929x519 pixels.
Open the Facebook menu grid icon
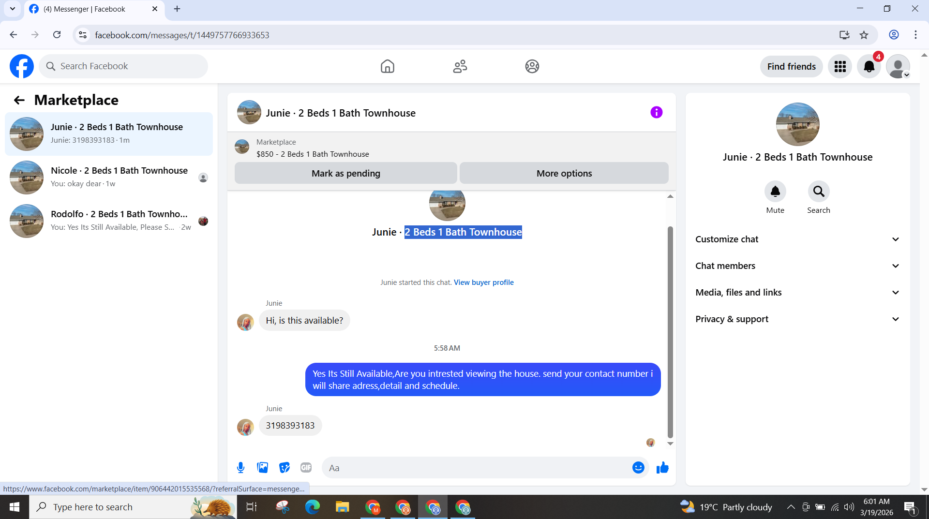[x=840, y=66]
